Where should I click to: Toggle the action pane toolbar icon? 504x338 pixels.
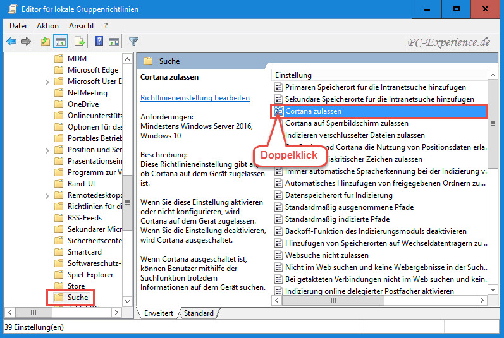[x=114, y=42]
